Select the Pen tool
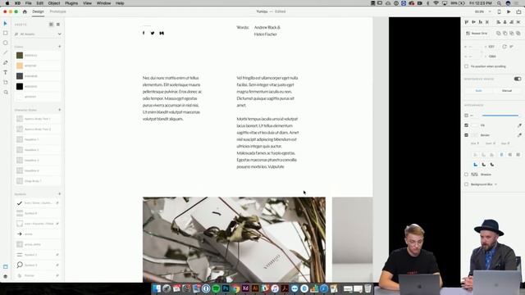This screenshot has height=295, width=525. click(x=6, y=62)
